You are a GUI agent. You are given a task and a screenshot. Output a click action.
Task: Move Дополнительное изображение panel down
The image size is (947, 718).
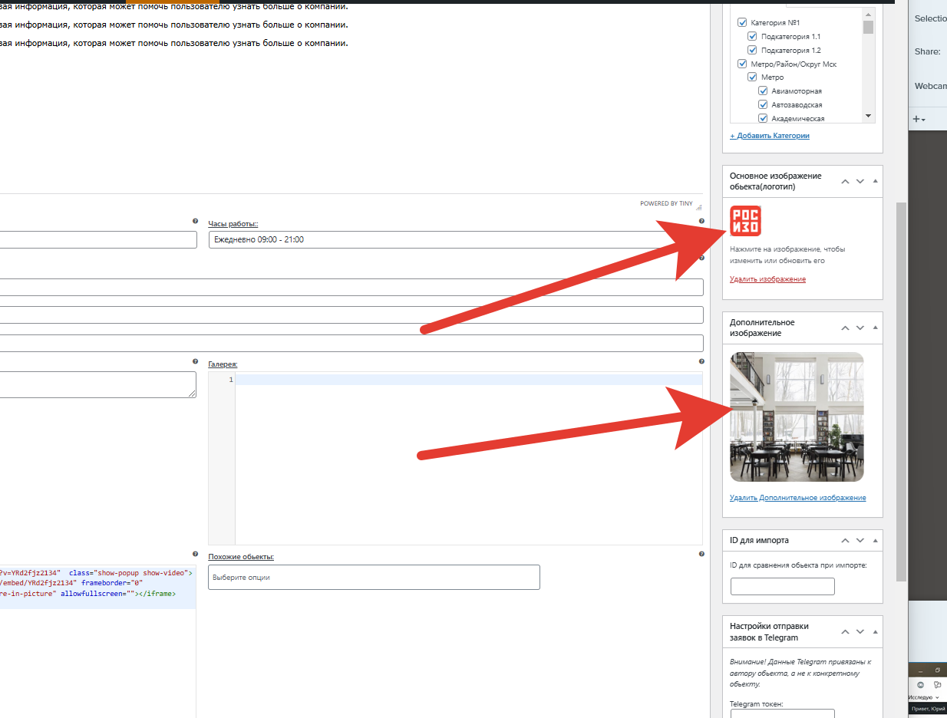860,328
